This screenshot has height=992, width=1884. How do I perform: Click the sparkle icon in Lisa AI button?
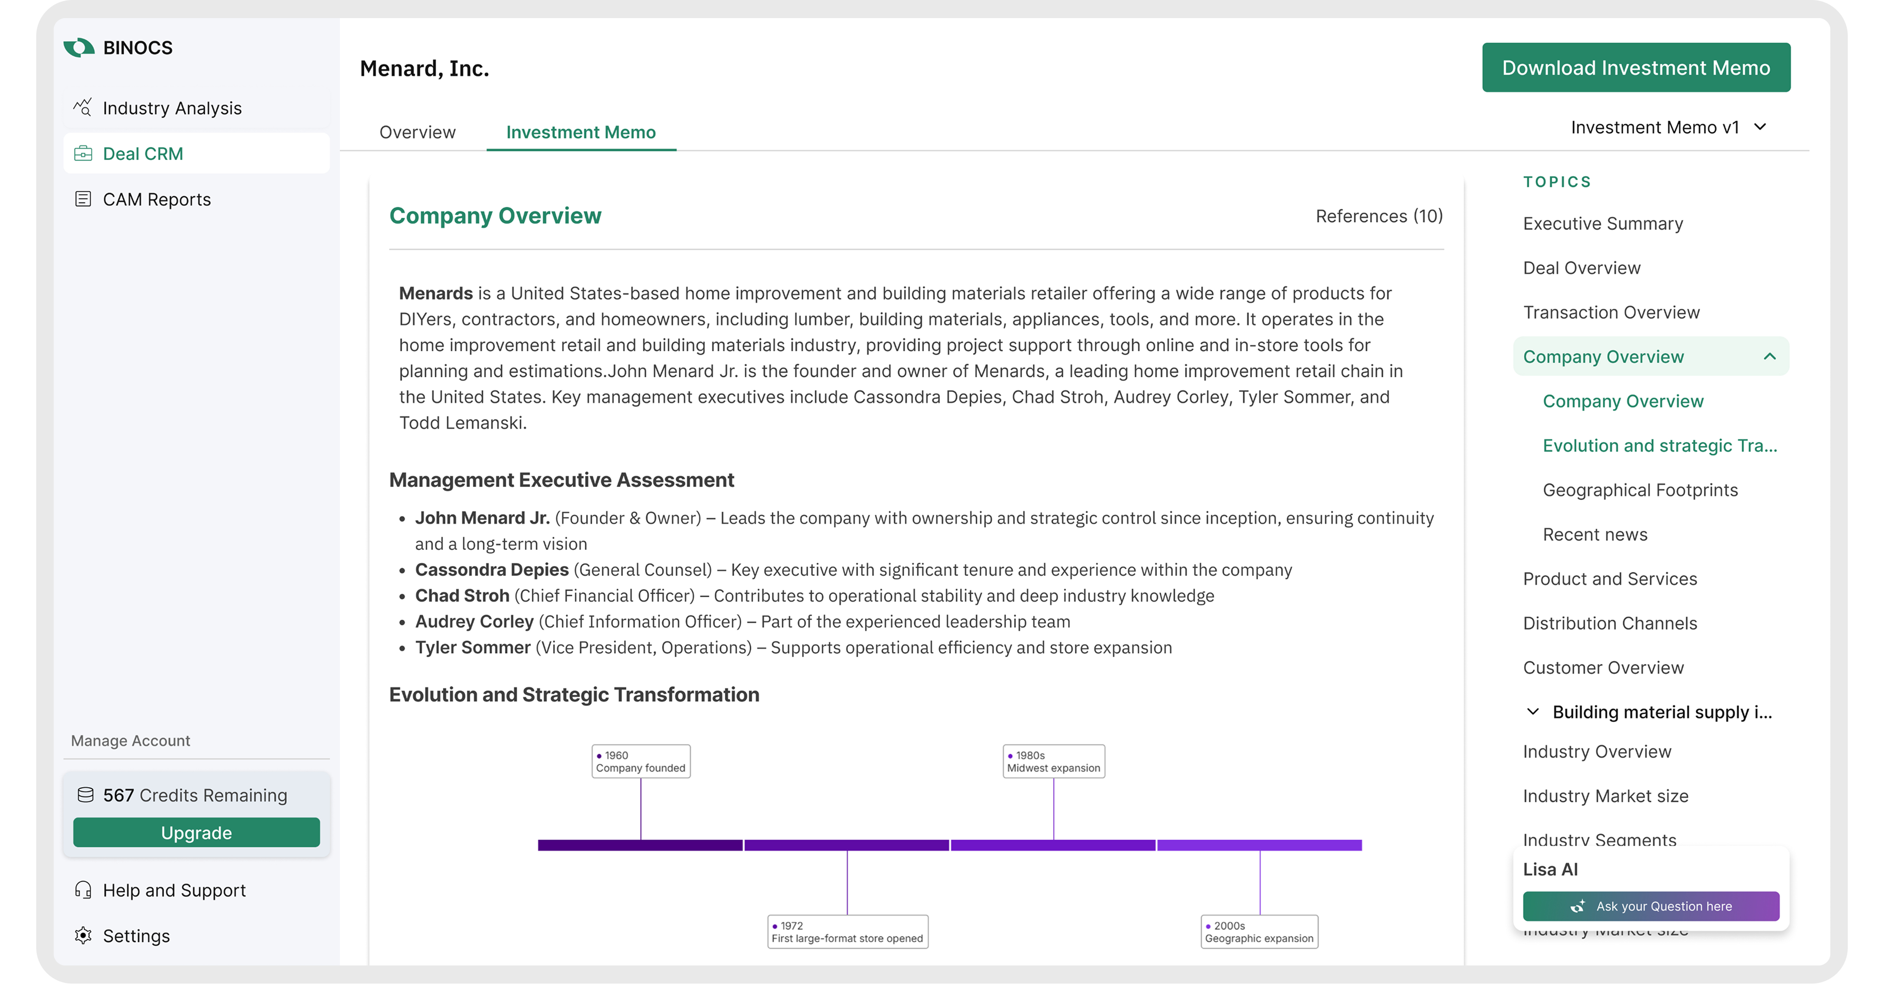coord(1578,906)
